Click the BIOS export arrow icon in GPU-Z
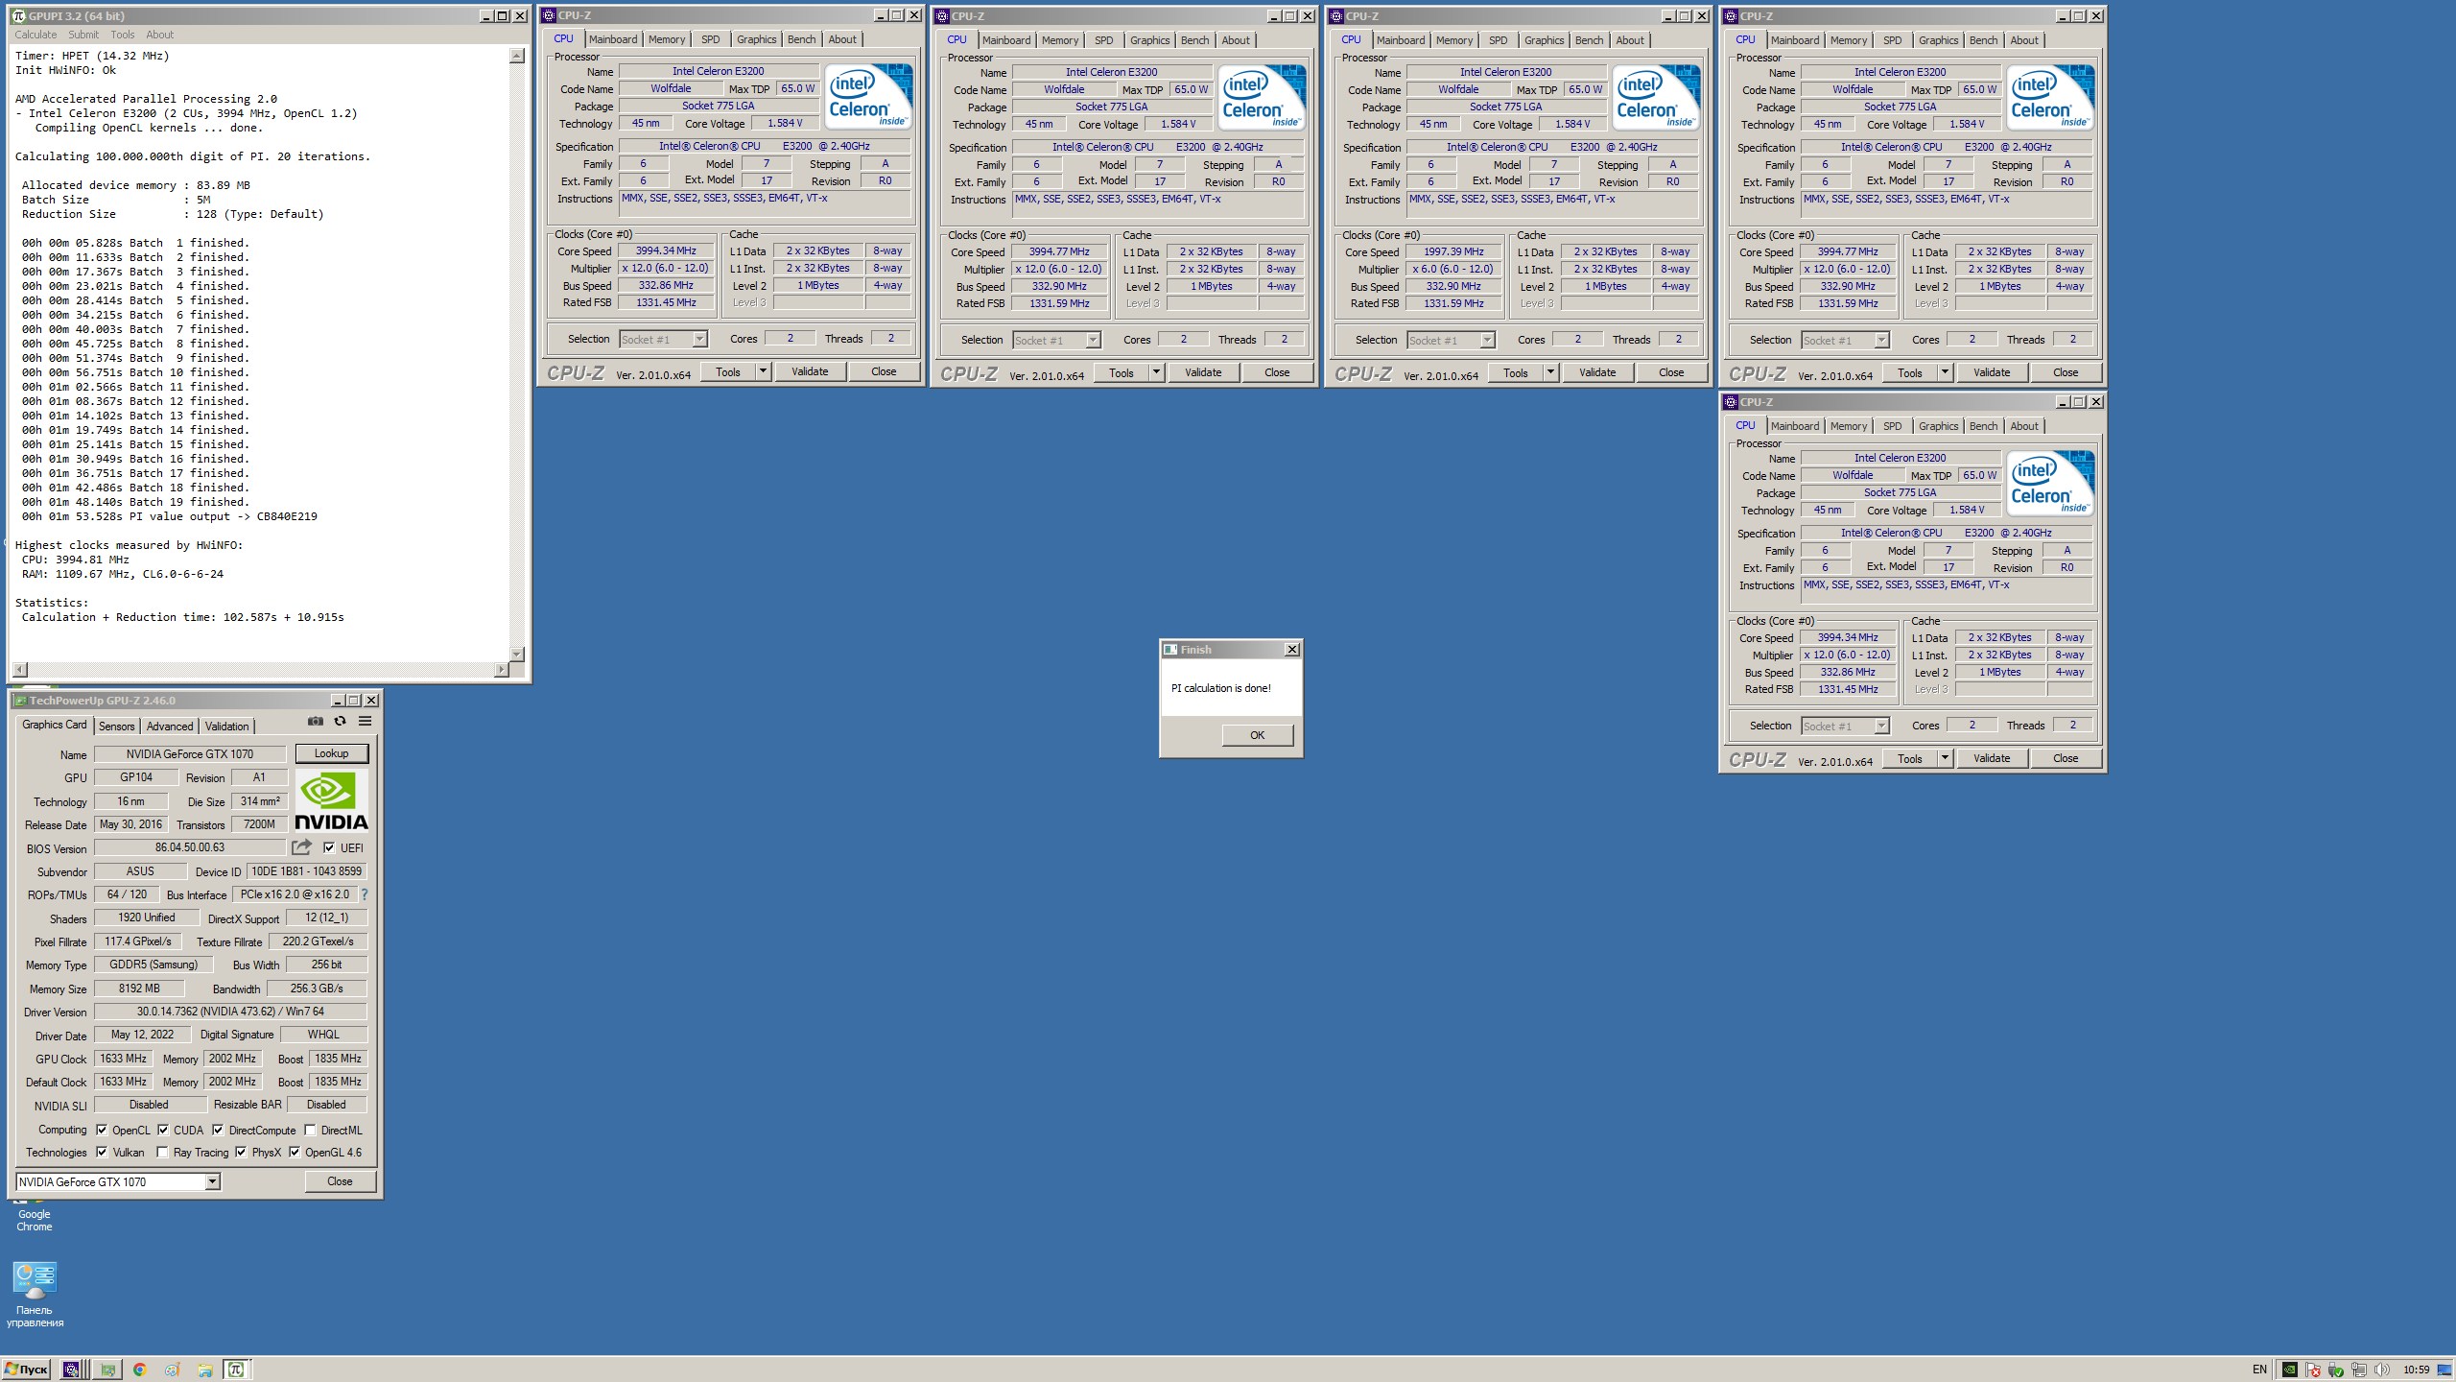The height and width of the screenshot is (1382, 2456). pos(301,847)
